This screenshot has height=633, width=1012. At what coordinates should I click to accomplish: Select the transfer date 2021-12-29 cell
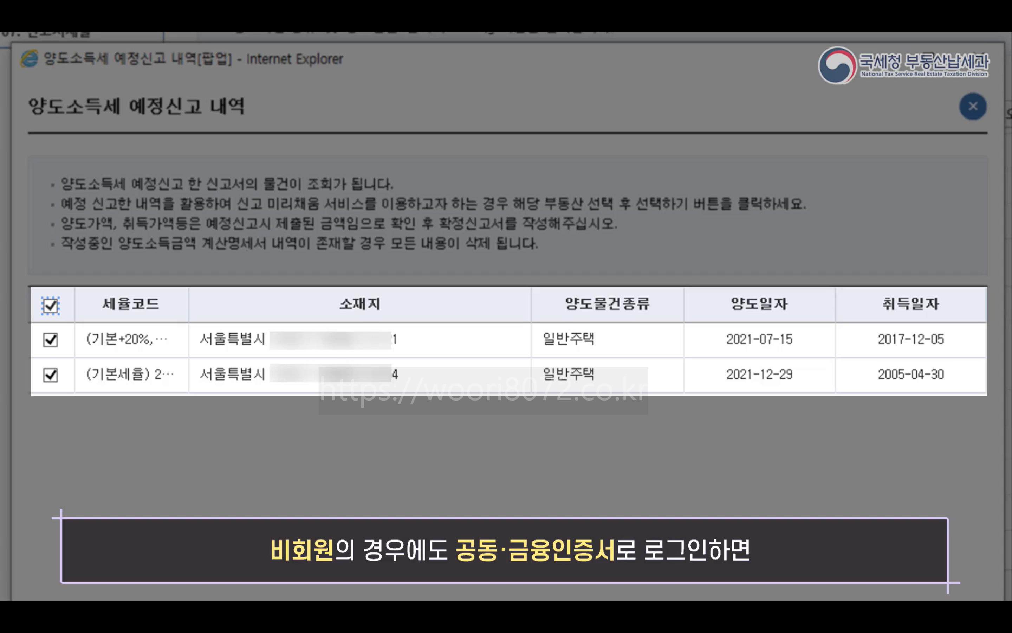pyautogui.click(x=759, y=375)
